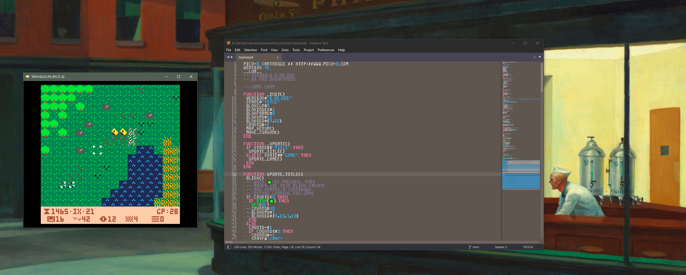
Task: Click the hourglass 1465 year counter
Action: (56, 211)
